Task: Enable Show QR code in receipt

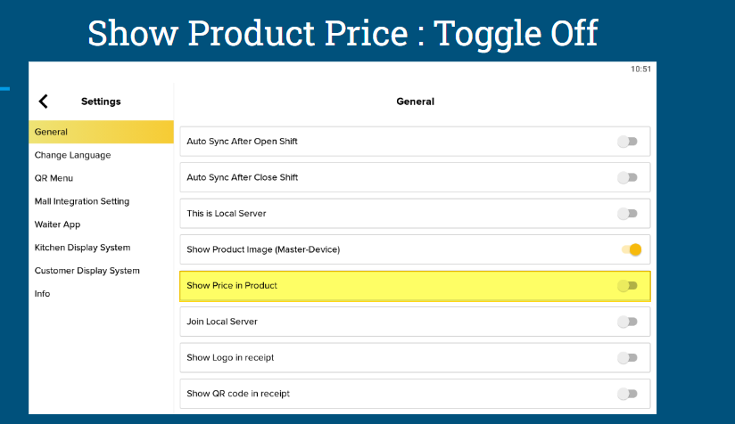Action: pos(627,394)
